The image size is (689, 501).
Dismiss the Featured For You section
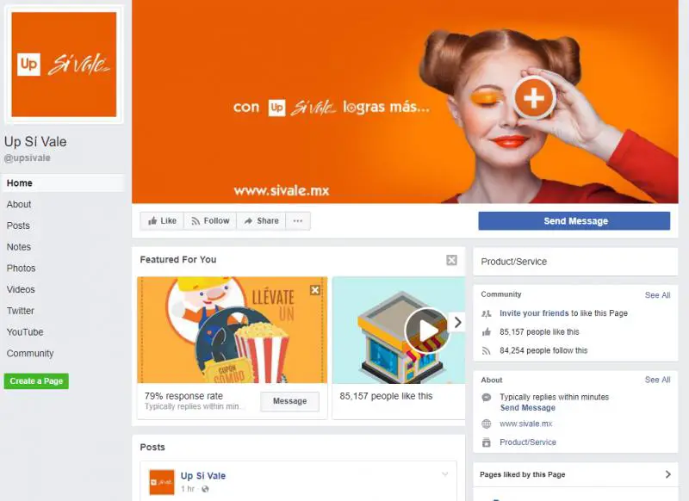451,260
